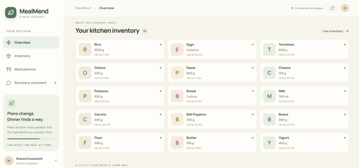Click the Overview lightning bolt icon
359x168 pixels.
(9, 43)
